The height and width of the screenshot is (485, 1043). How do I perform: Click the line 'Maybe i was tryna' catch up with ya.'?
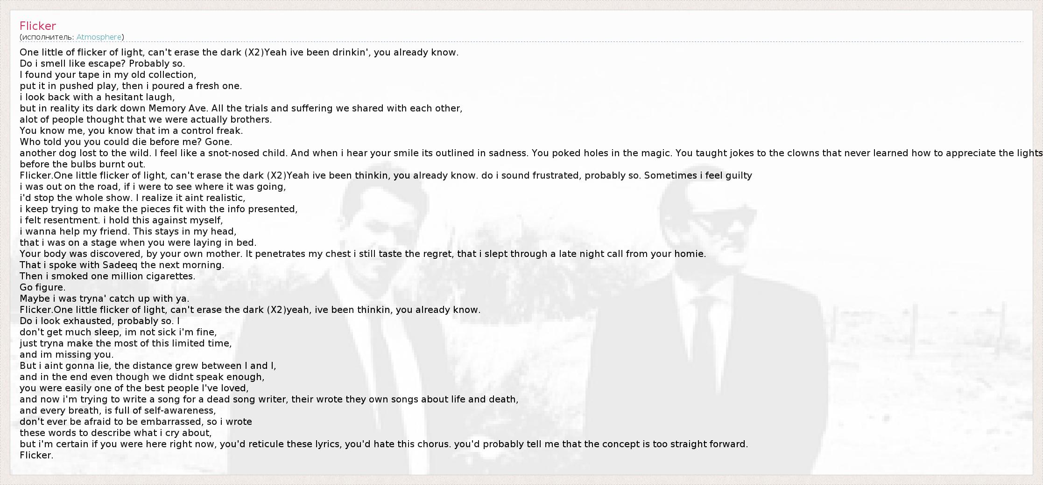pos(105,298)
